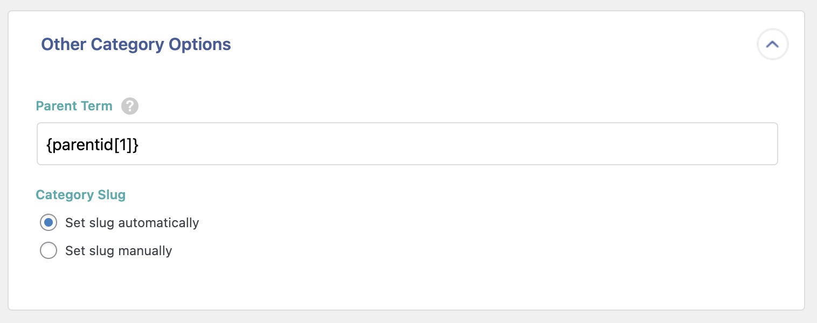The width and height of the screenshot is (817, 323).
Task: Collapse the Other Category Options panel chevron
Action: click(772, 45)
